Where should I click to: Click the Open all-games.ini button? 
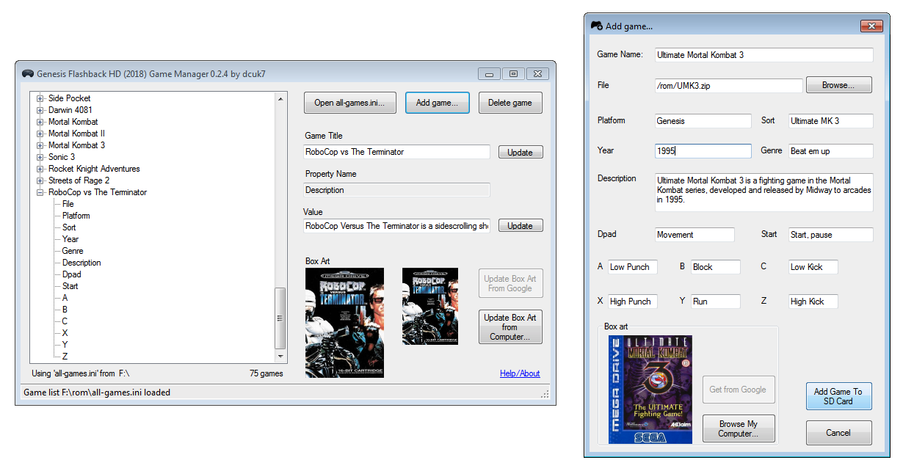[349, 103]
